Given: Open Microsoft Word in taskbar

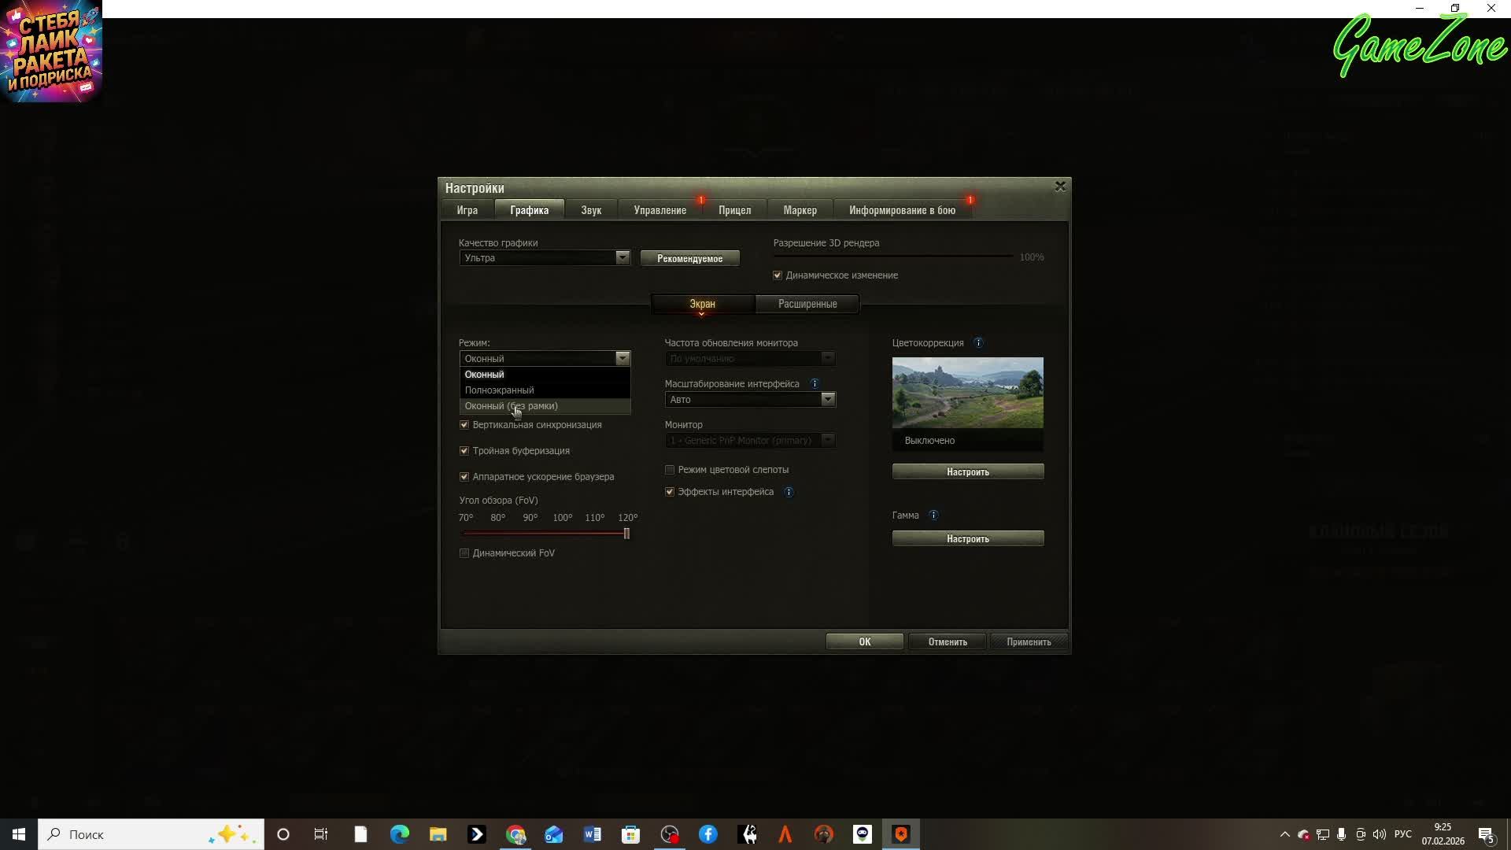Looking at the screenshot, I should coord(593,834).
